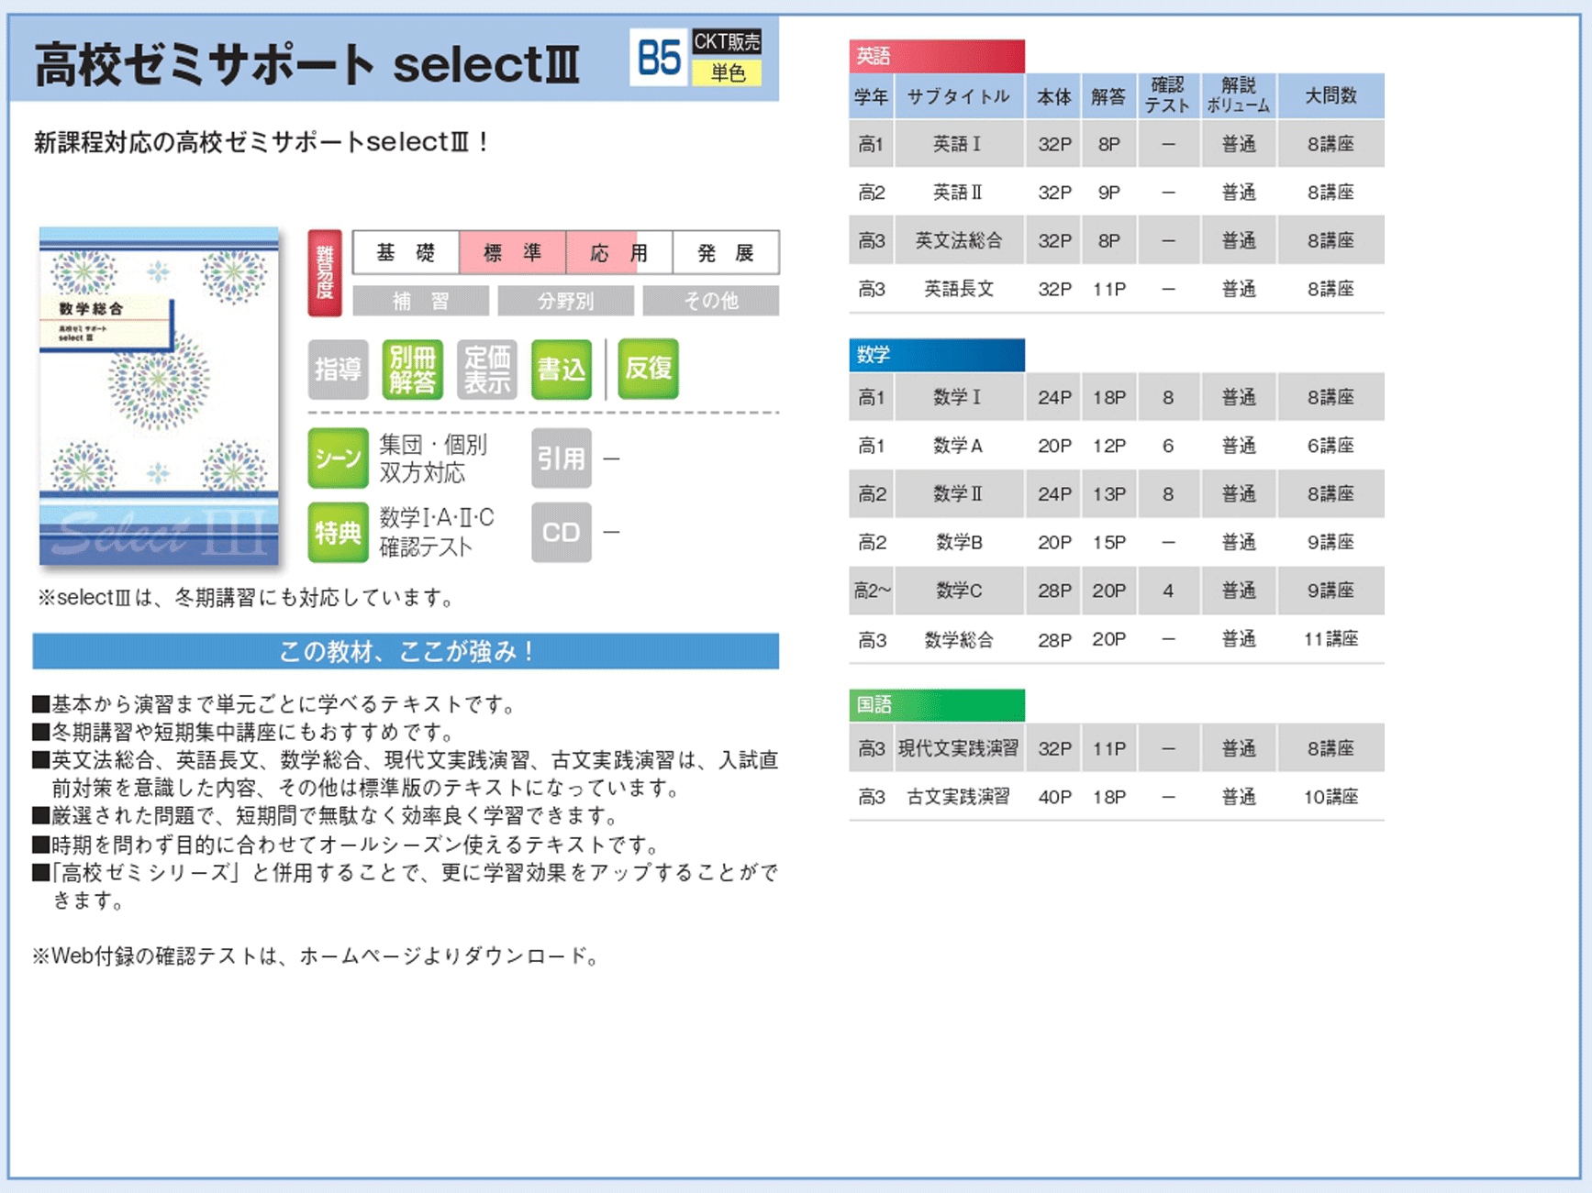The height and width of the screenshot is (1193, 1592).
Task: Select the 基礎 difficulty level cell
Action: click(x=406, y=253)
